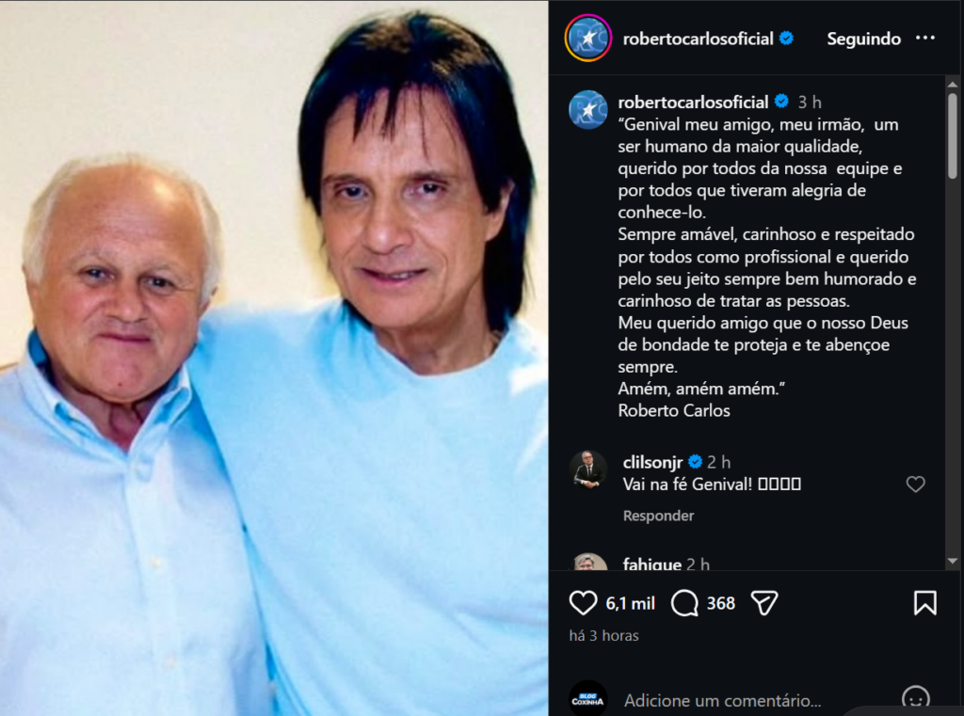Screen dimensions: 964x716
Task: Open the clilsonjr username link
Action: click(652, 462)
